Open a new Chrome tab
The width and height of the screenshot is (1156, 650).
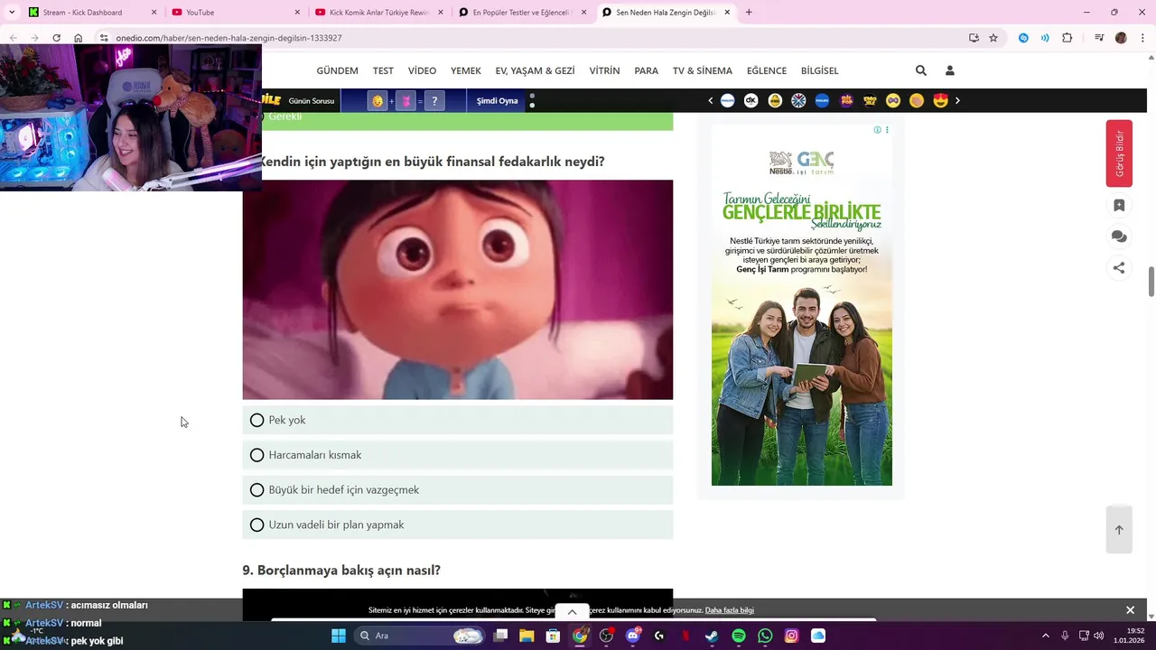[x=749, y=12]
